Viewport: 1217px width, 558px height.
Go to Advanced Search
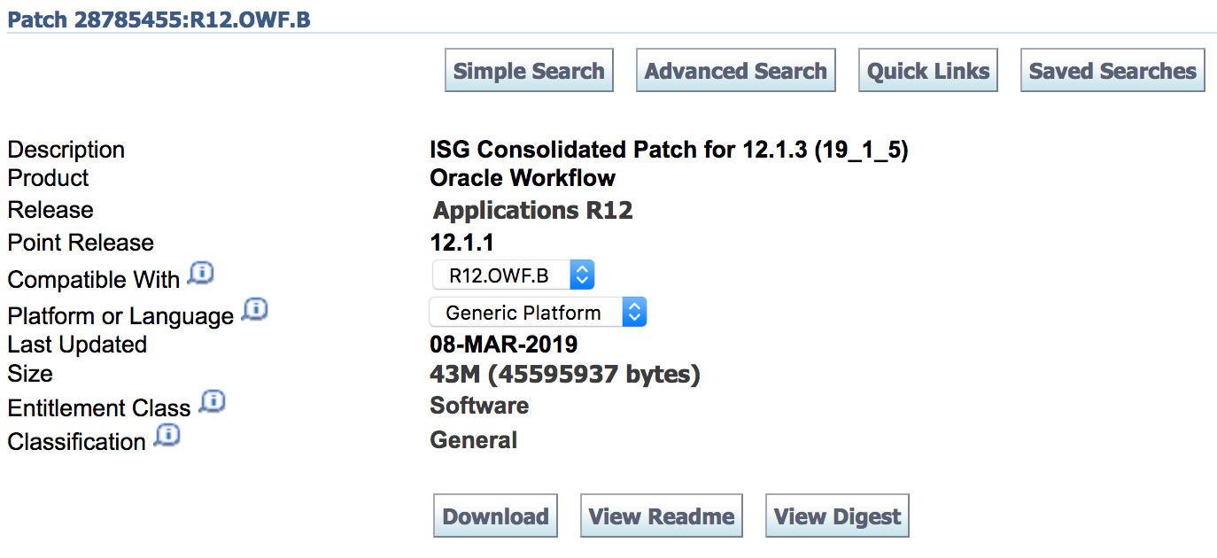[735, 71]
